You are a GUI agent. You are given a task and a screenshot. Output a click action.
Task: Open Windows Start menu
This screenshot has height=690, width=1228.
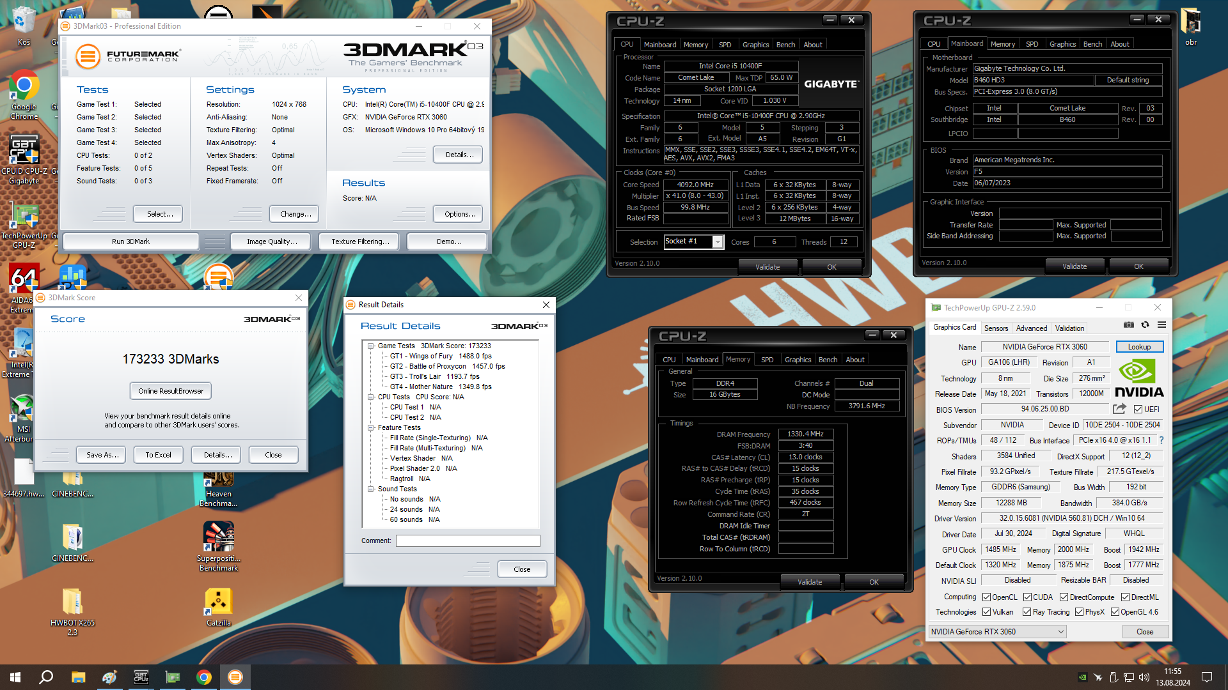point(15,677)
